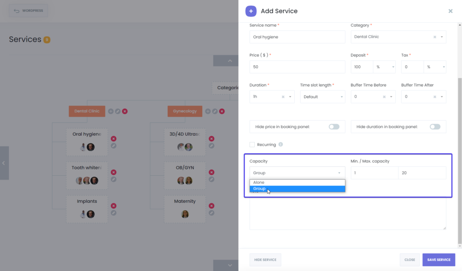
Task: Delete the OB/GYN service
Action: pyautogui.click(x=212, y=172)
